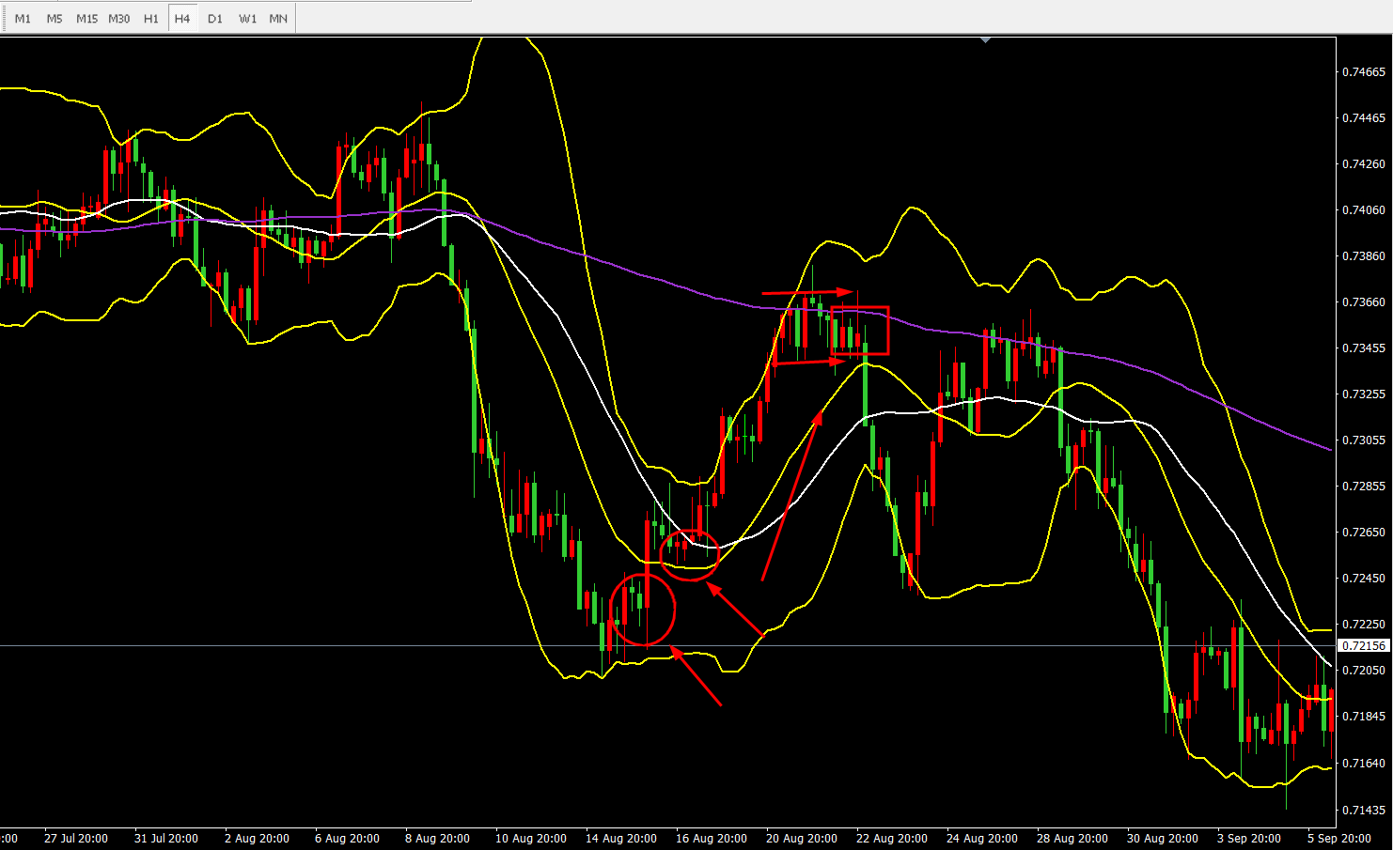
Task: Click the 28 Aug 20:00 time label
Action: (x=1072, y=838)
